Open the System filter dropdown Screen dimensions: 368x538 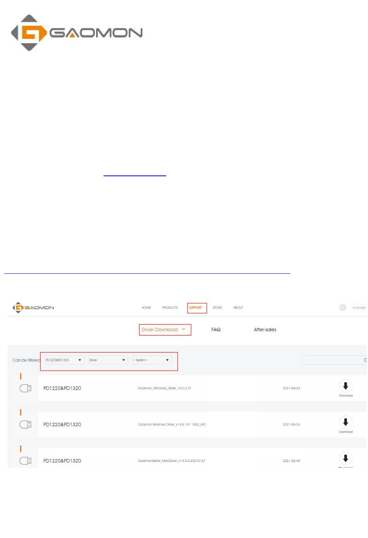pos(151,360)
